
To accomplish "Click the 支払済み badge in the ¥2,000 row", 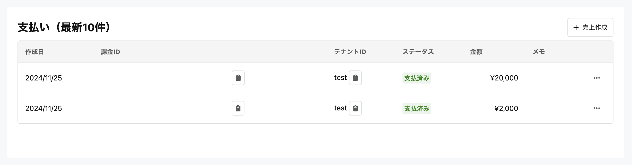I will (x=417, y=109).
